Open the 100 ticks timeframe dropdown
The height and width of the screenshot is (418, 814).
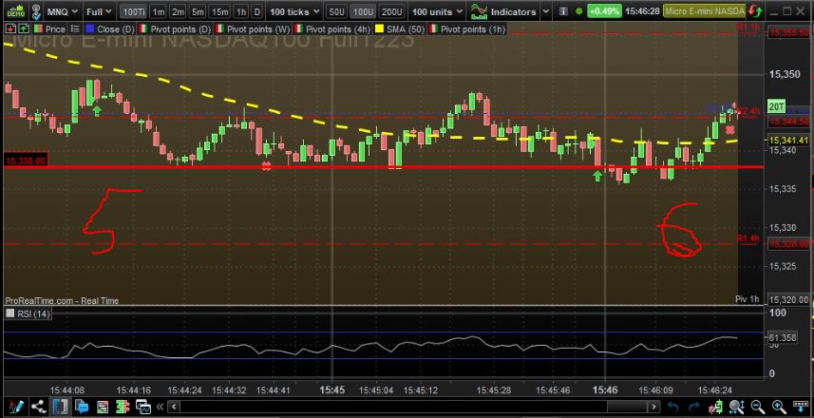coord(293,11)
